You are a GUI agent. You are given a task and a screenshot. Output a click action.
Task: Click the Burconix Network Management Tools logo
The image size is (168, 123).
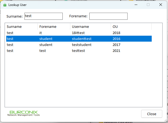coord(23,113)
